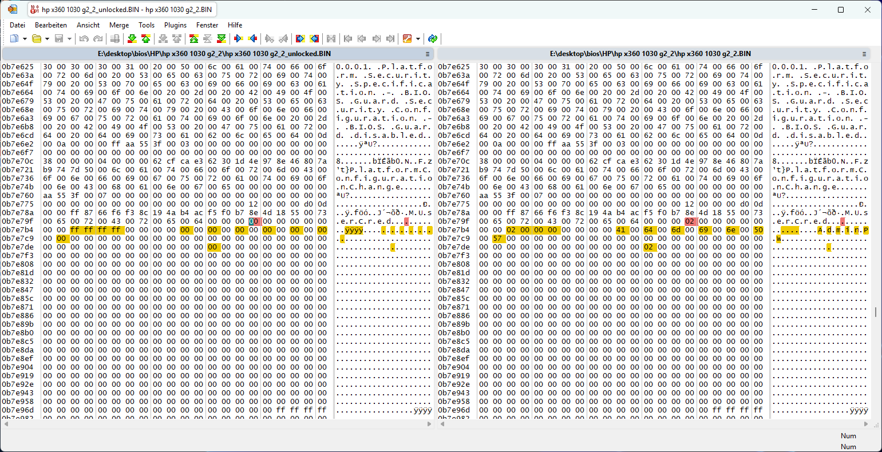Image resolution: width=882 pixels, height=452 pixels.
Task: Copy the difference to the left pane
Action: coord(252,39)
